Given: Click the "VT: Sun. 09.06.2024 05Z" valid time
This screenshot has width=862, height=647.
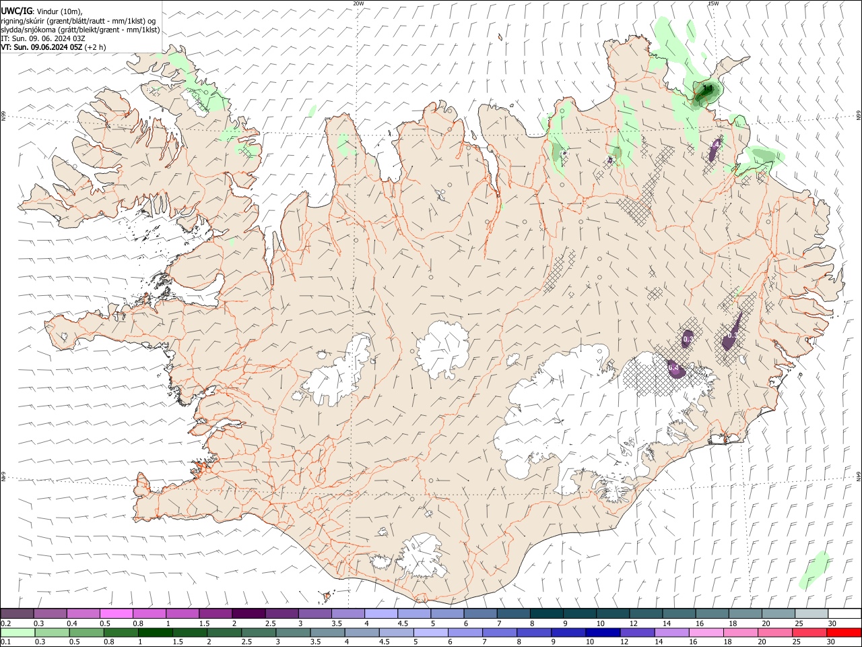Looking at the screenshot, I should pyautogui.click(x=42, y=47).
